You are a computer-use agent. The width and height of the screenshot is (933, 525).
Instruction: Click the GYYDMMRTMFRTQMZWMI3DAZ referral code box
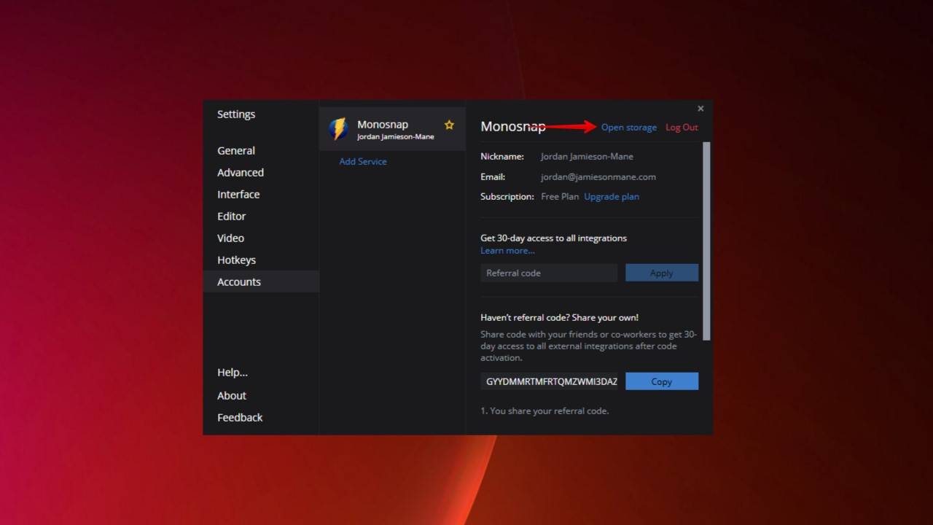click(x=549, y=381)
